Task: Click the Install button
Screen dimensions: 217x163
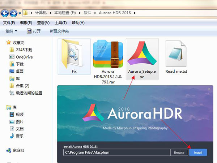Action: coord(198,153)
